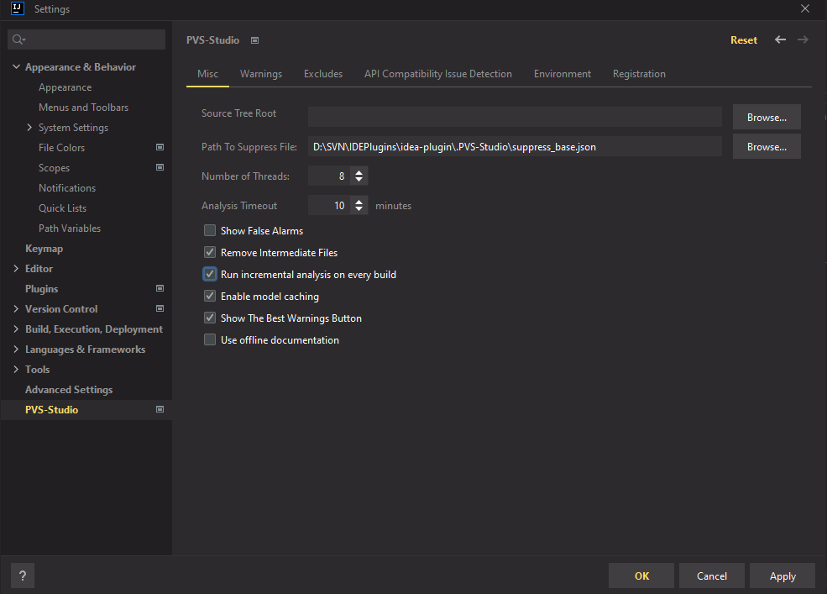Click the help question mark icon
The image size is (827, 594).
coord(23,576)
